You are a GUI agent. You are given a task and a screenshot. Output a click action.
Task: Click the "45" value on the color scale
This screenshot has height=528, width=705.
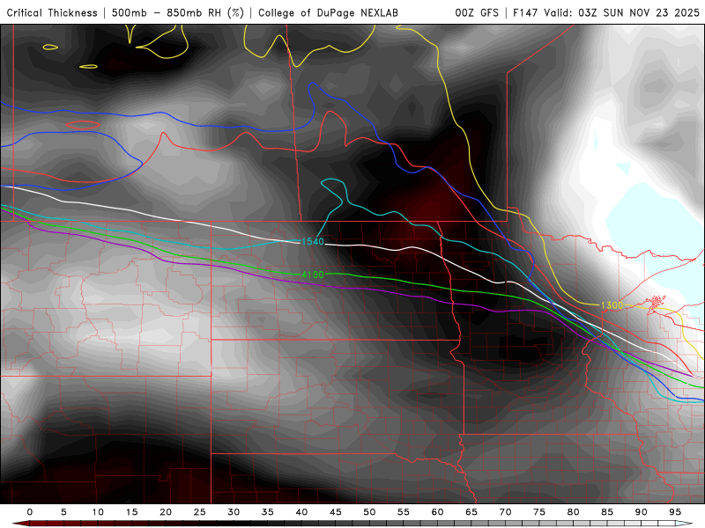pos(336,512)
